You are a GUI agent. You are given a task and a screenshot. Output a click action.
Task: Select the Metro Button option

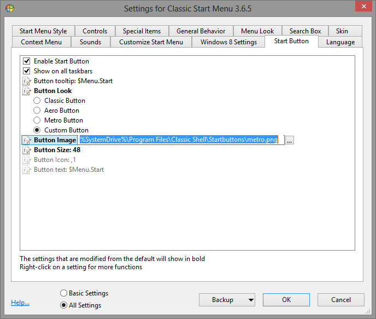(x=37, y=120)
